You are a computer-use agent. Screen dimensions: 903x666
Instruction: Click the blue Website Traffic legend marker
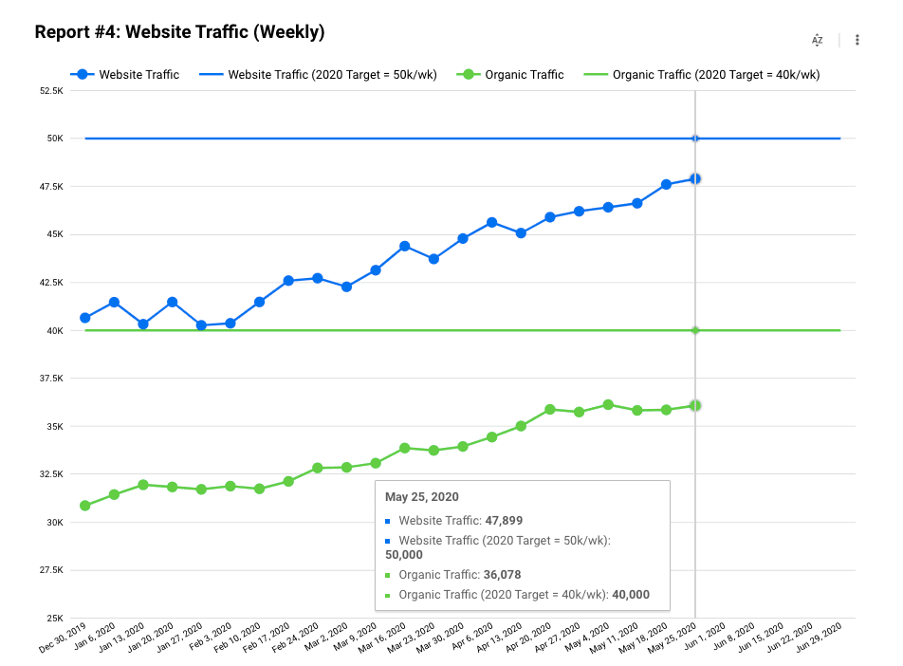pos(83,74)
